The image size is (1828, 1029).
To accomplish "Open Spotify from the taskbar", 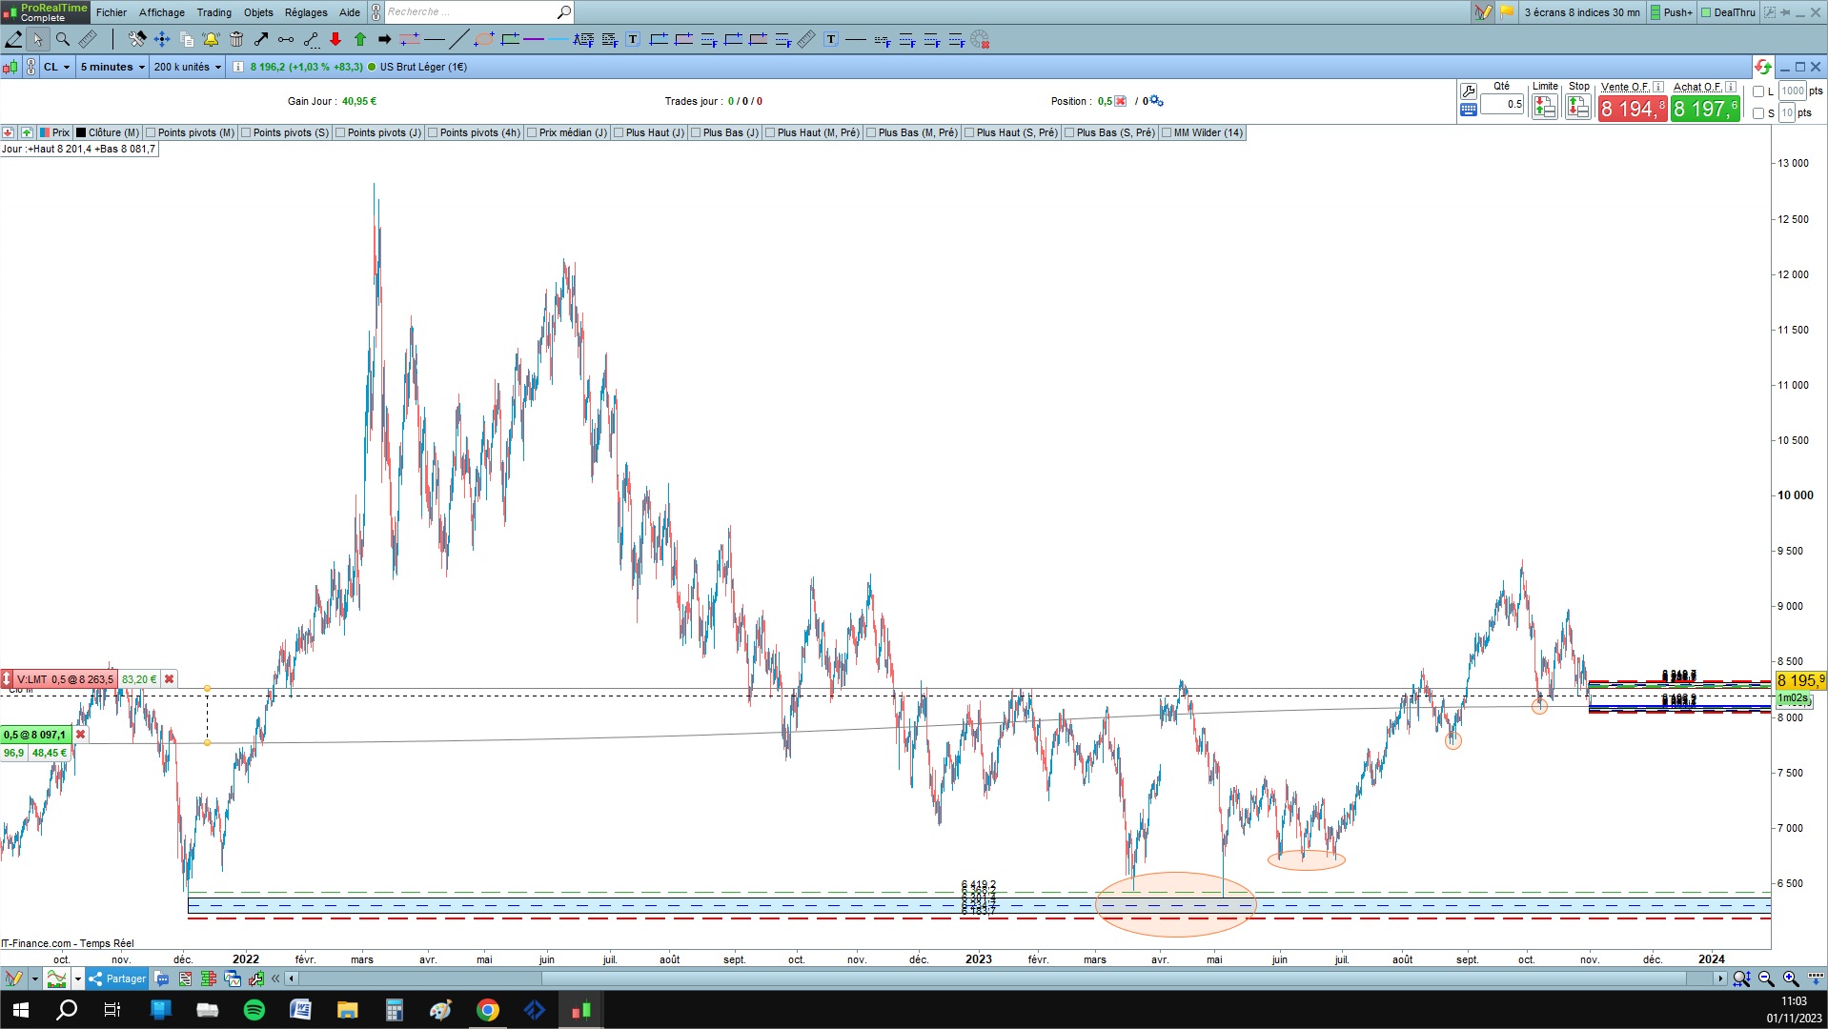I will pos(254,1010).
